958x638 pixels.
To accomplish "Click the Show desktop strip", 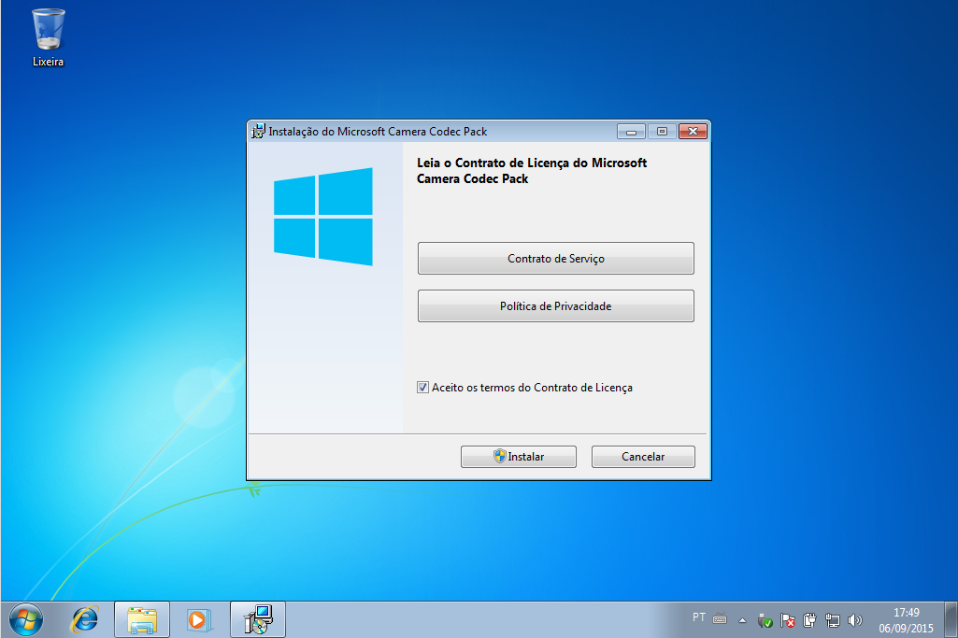I will coord(951,620).
